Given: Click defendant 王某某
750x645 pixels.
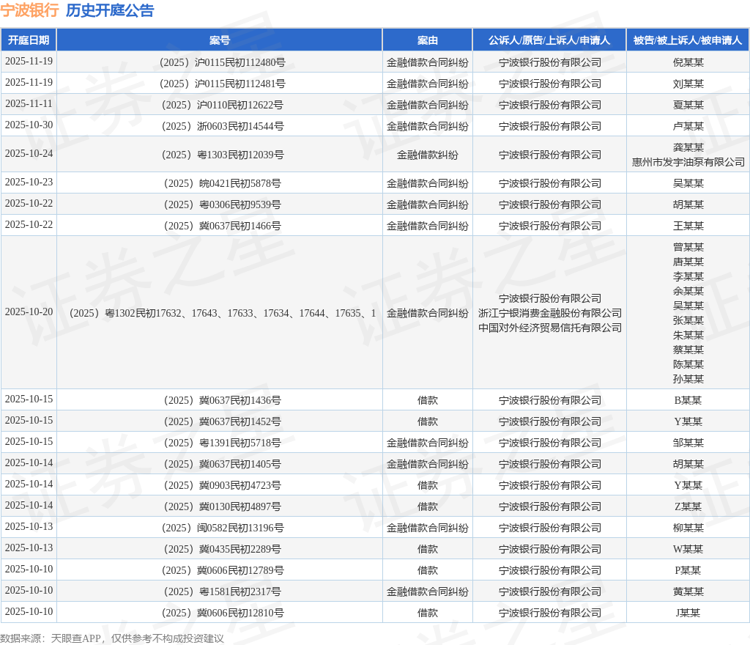Looking at the screenshot, I should [x=688, y=226].
